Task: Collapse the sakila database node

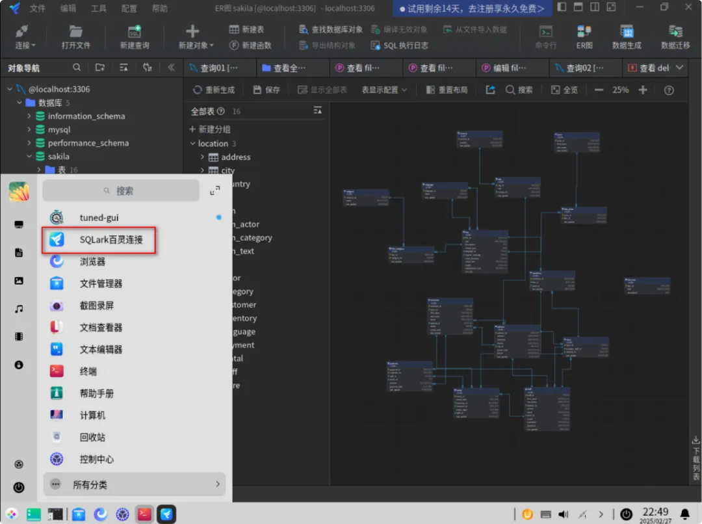Action: pos(29,156)
